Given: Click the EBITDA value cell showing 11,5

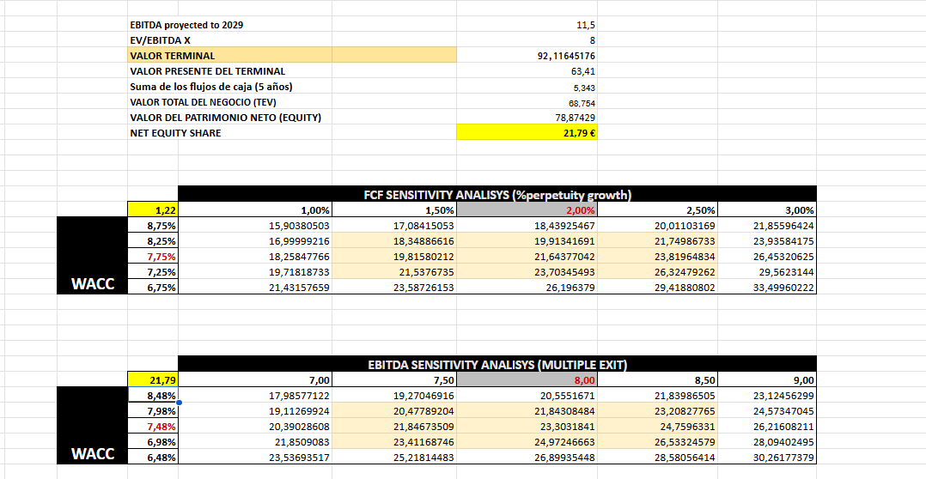Looking at the screenshot, I should click(x=527, y=26).
